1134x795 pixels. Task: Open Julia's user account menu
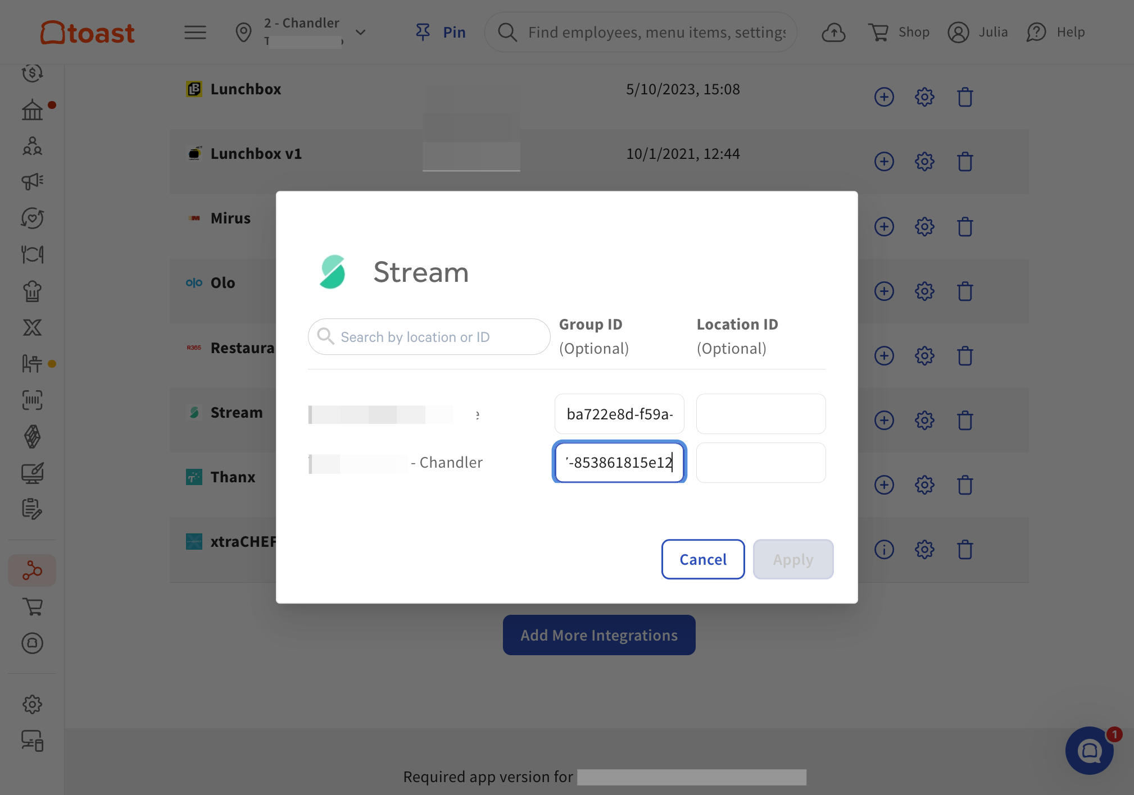[x=978, y=33]
